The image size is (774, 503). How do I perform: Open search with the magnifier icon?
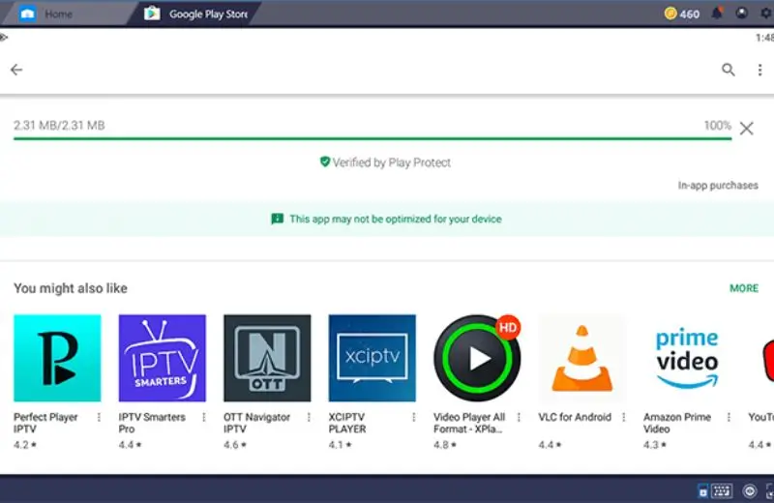tap(729, 70)
